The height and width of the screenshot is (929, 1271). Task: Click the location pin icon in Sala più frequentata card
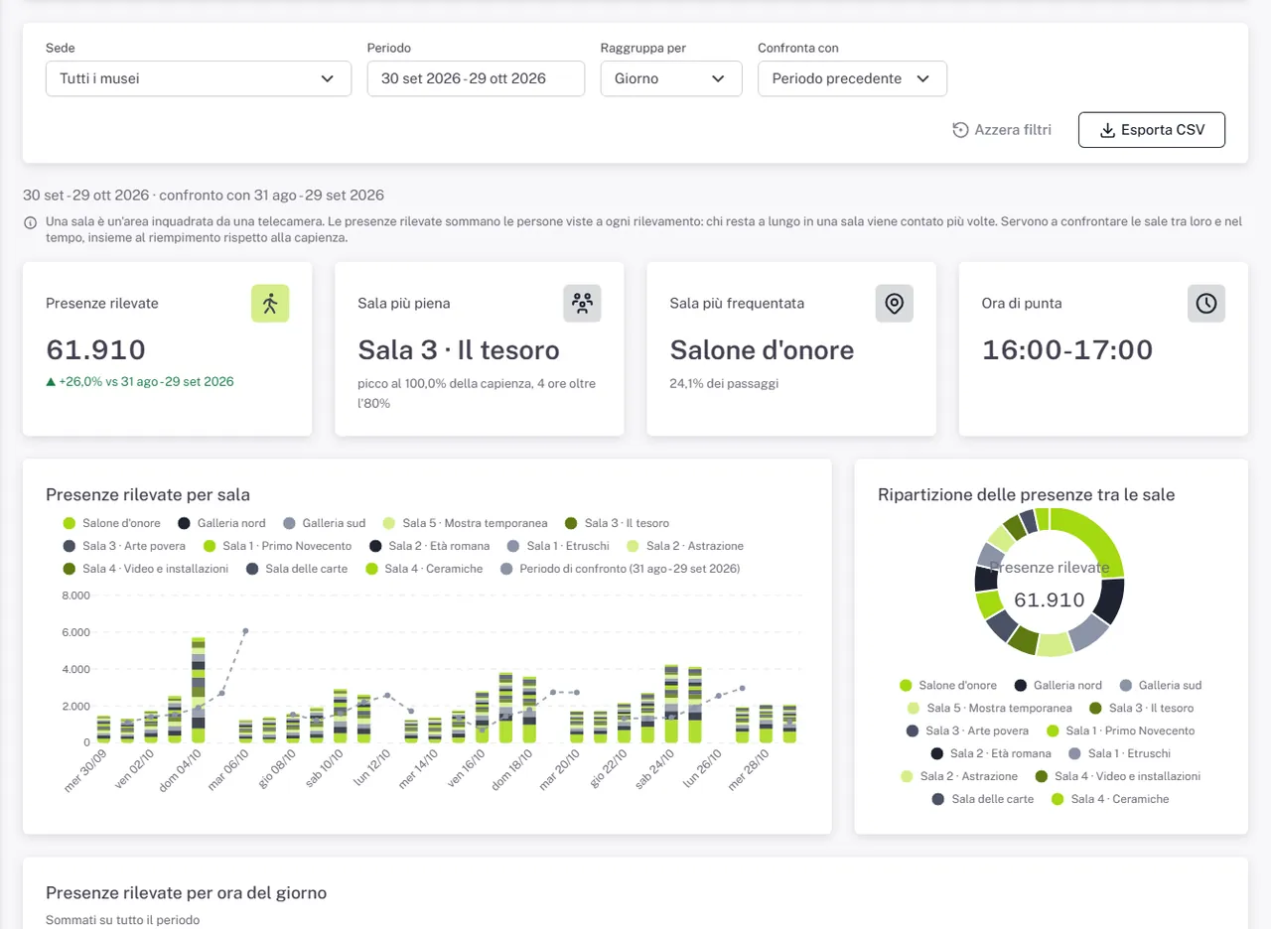click(894, 304)
